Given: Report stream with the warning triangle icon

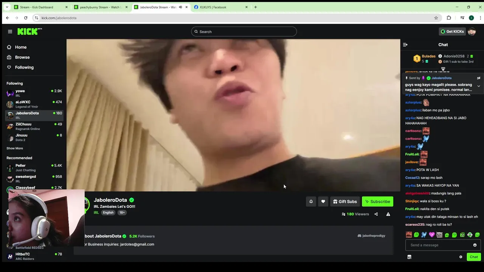Looking at the screenshot, I should (x=388, y=214).
